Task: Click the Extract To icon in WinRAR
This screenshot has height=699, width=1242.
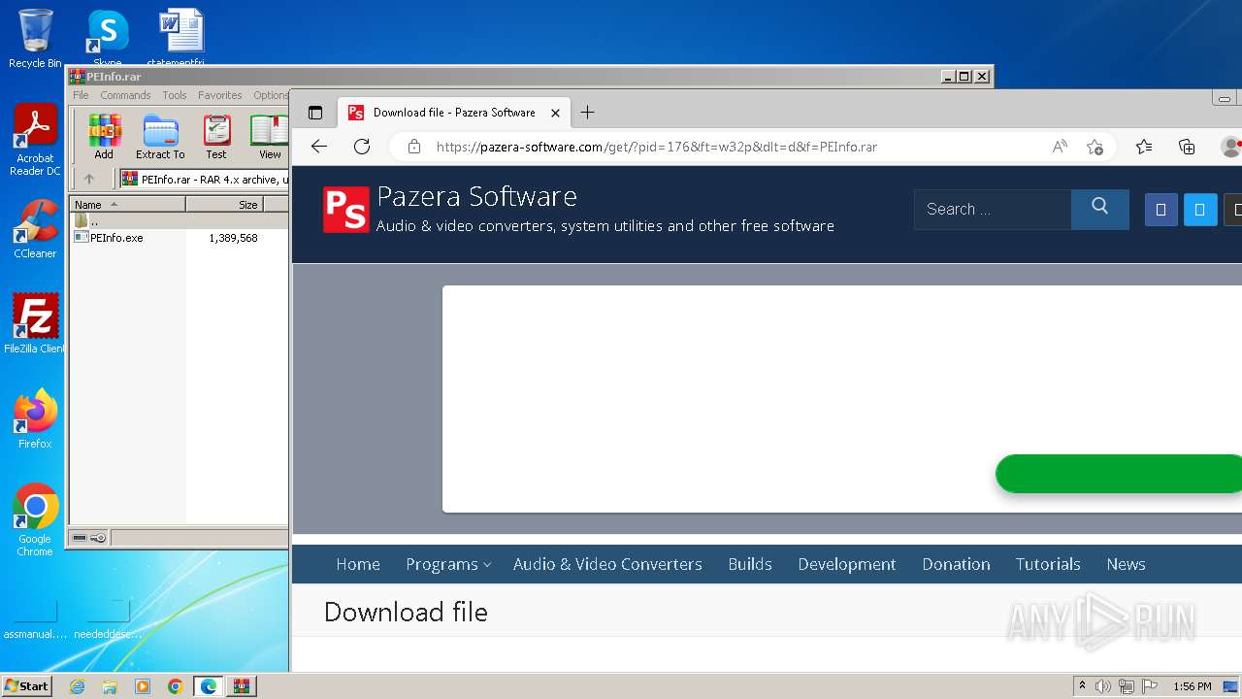Action: coord(160,137)
